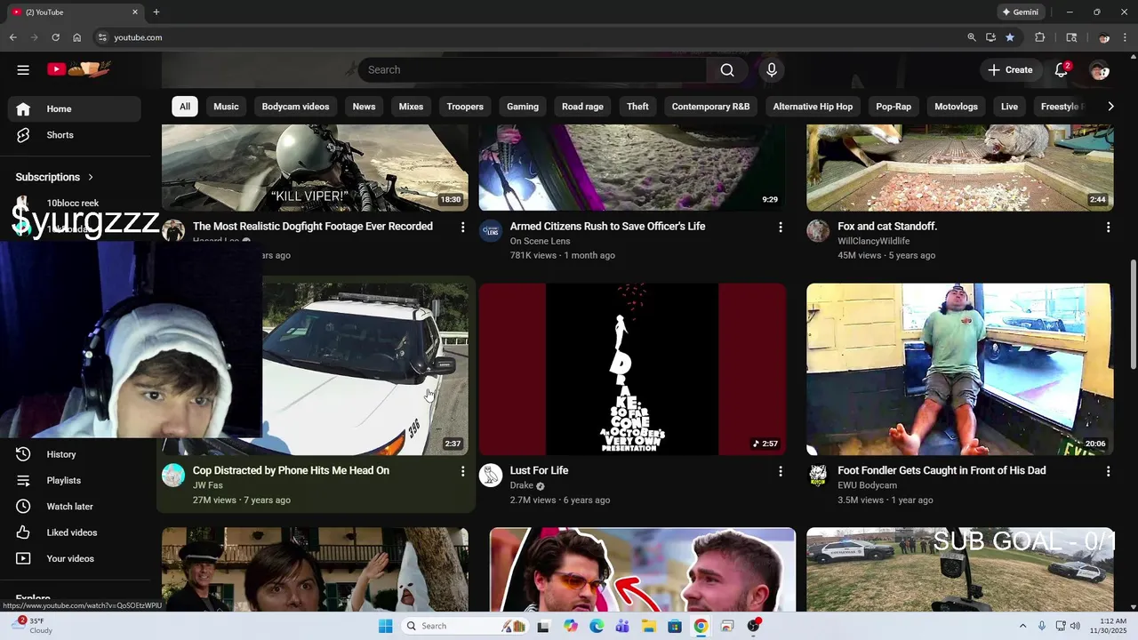Image resolution: width=1138 pixels, height=640 pixels.
Task: Open Microsoft Edge from the taskbar
Action: pos(597,626)
